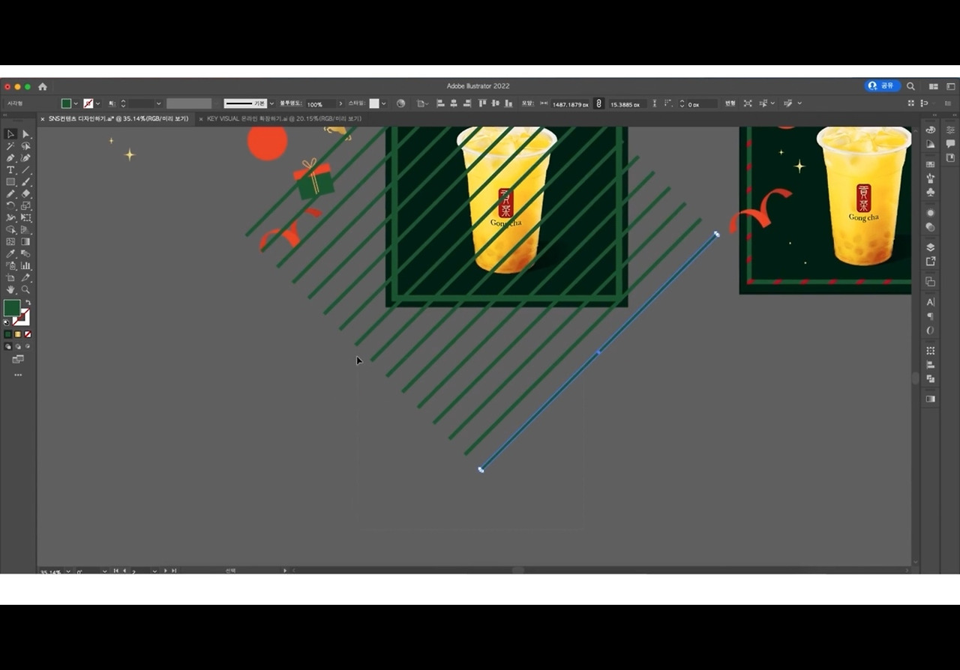Select the Rectangle tool
The image size is (960, 670).
tap(10, 182)
